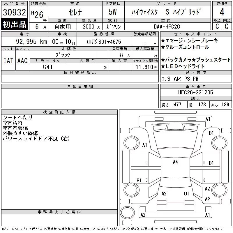
Task: Select the exterior grade C under 外装
Action: coord(217,27)
